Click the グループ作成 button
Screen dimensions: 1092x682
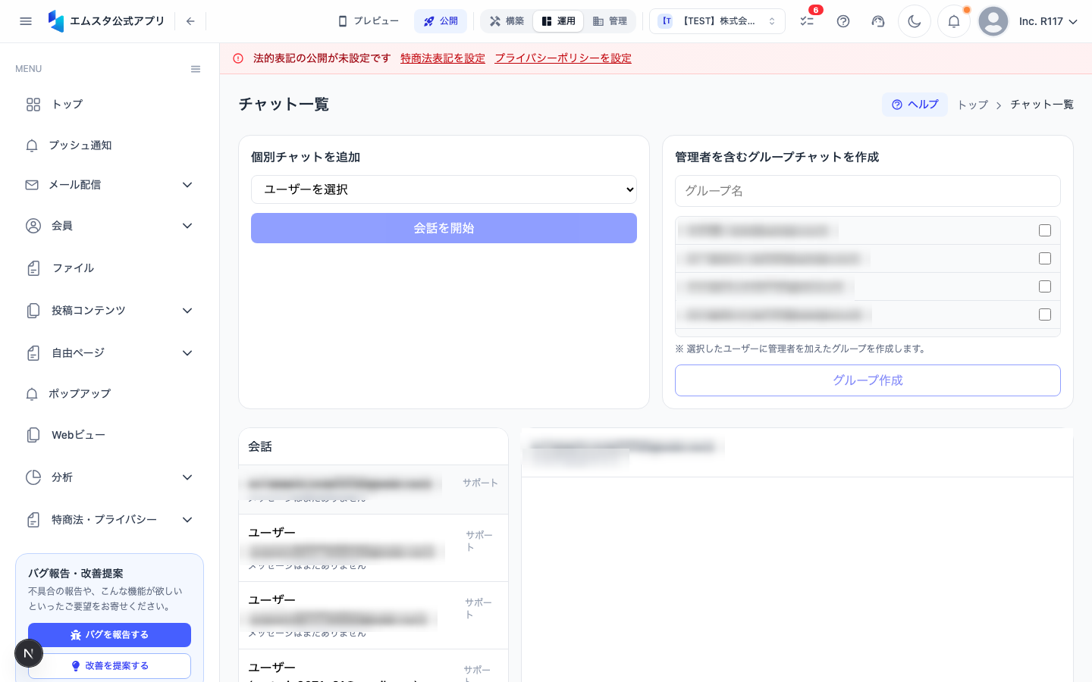coord(868,380)
